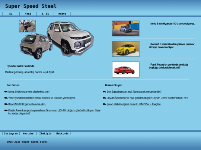Screen dimensions: 201x150
Task: Open the Instagram footer link
Action: pos(11,134)
